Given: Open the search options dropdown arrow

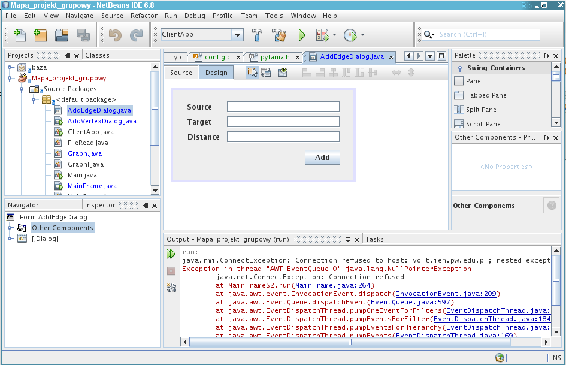Looking at the screenshot, I should click(433, 35).
